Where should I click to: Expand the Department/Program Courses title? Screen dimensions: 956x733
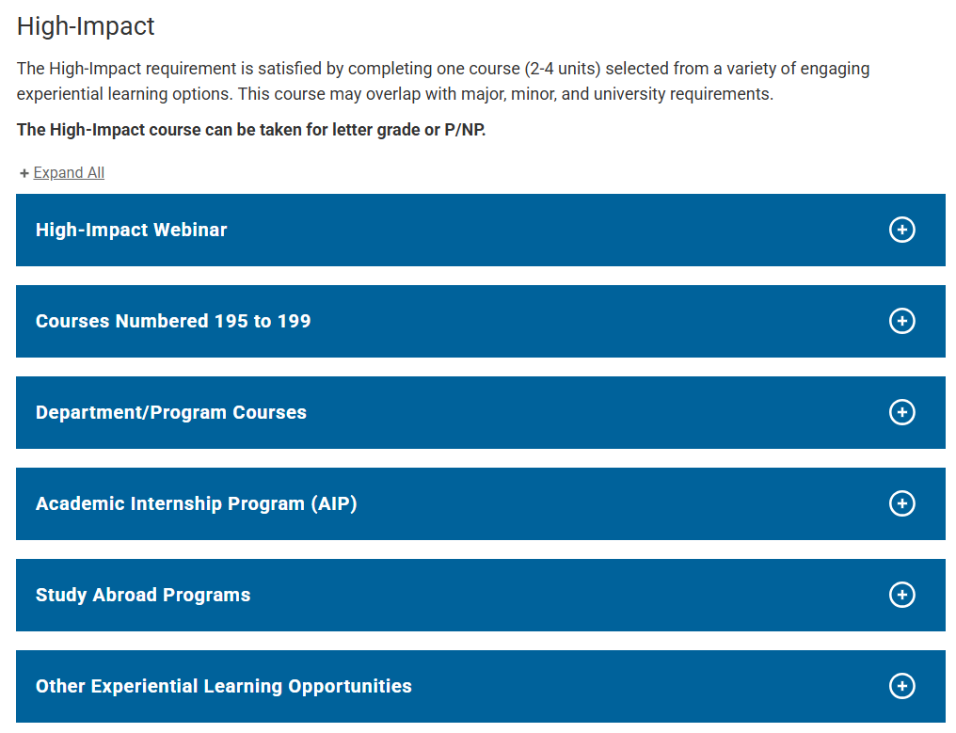tap(171, 412)
